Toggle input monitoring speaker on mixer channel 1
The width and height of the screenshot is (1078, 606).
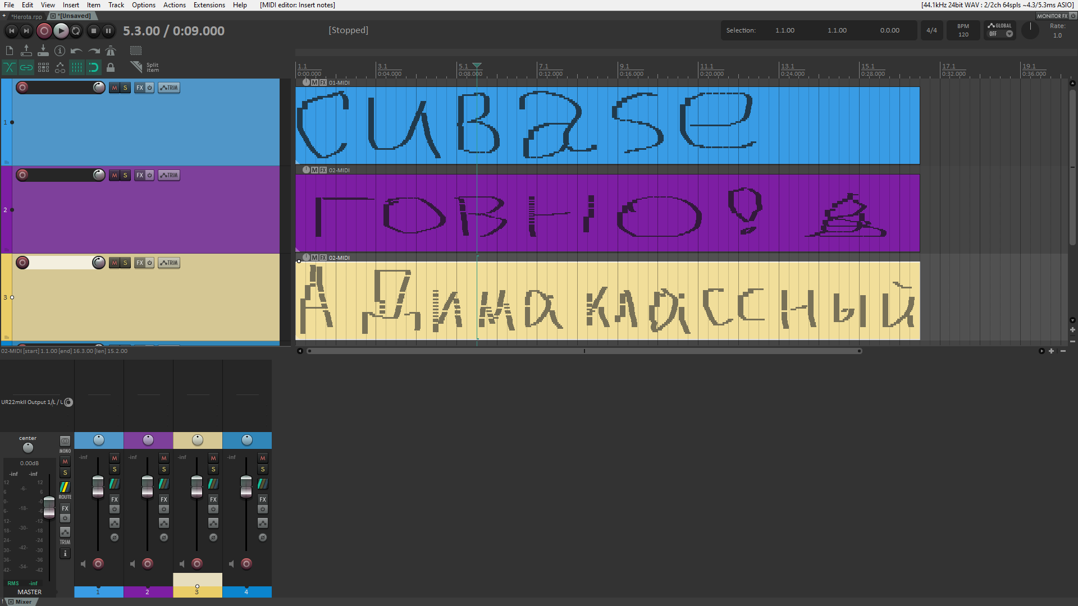coord(83,564)
